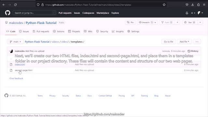Open the second-page.html file

(x=24, y=70)
